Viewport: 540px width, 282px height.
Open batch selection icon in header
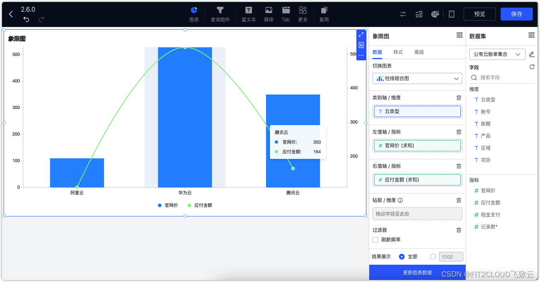click(419, 14)
